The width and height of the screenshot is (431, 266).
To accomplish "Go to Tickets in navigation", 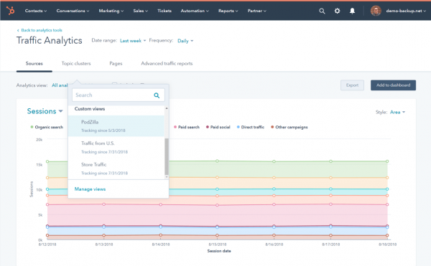I will coord(164,11).
